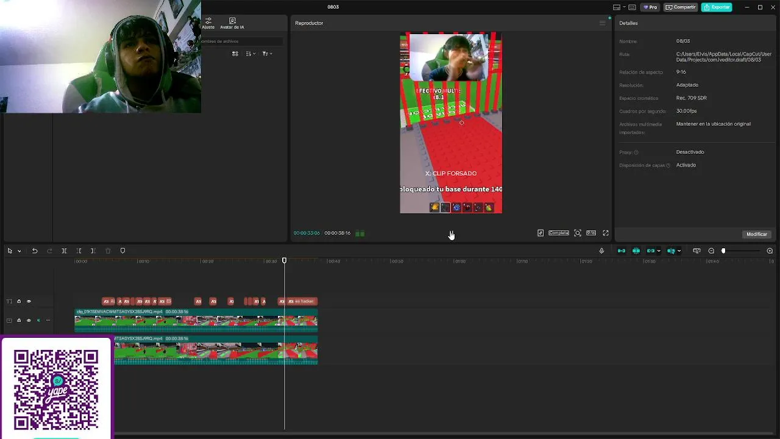Click the Exportar button
Image resolution: width=780 pixels, height=439 pixels.
coord(717,7)
